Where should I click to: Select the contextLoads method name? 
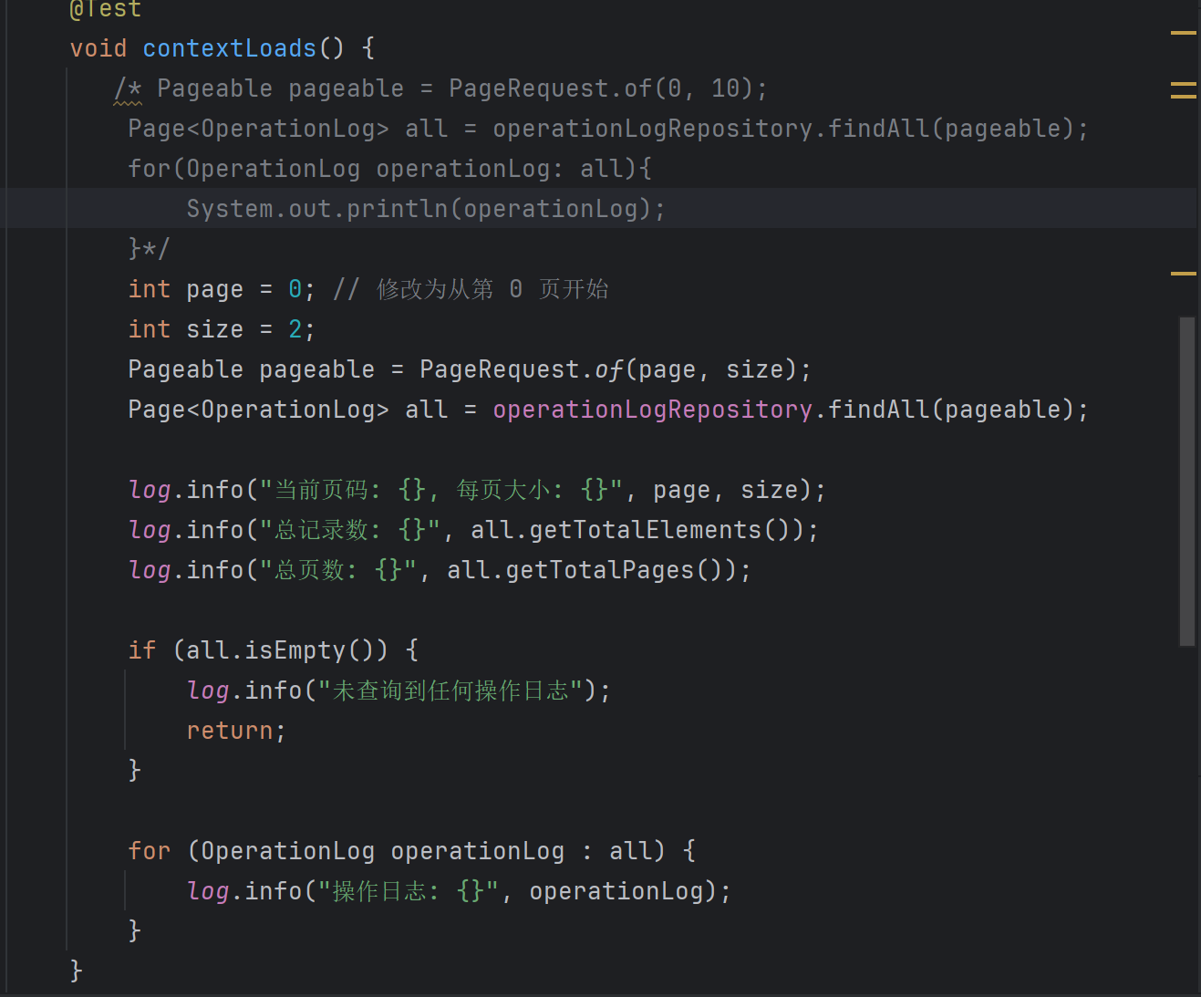coord(228,47)
